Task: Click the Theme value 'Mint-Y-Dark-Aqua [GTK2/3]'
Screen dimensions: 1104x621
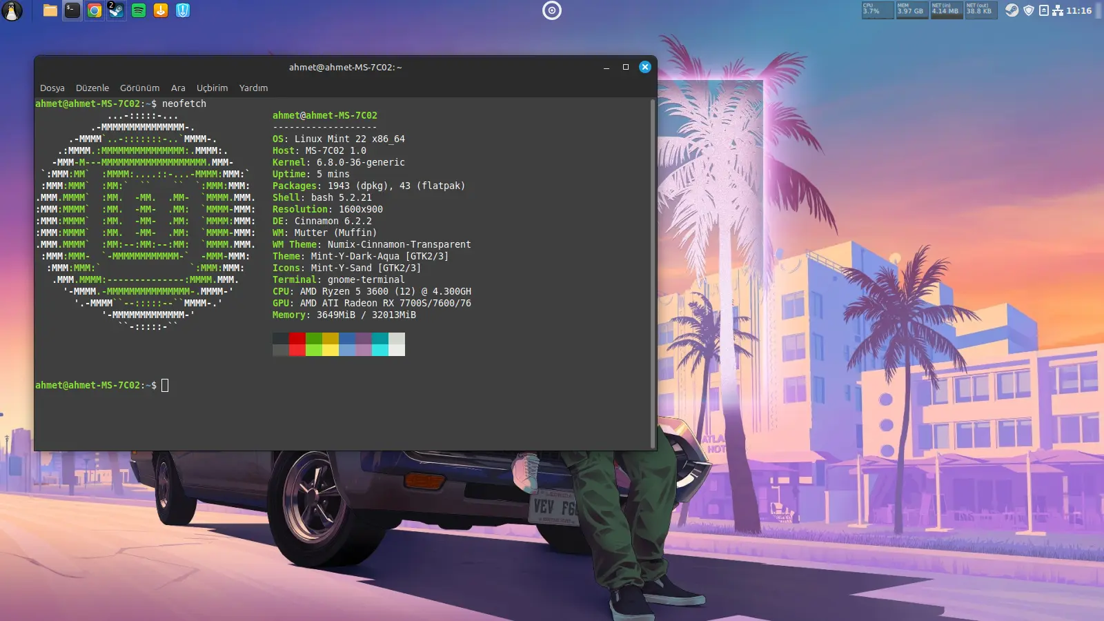Action: click(x=380, y=256)
